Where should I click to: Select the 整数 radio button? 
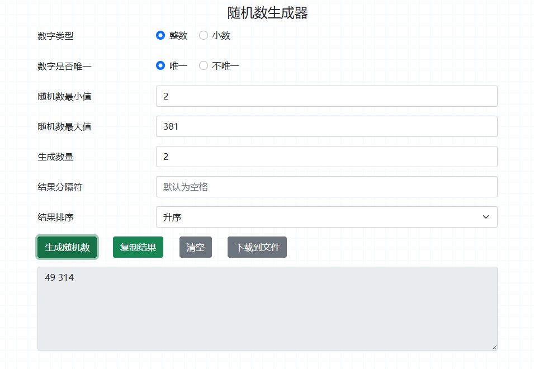coord(160,35)
